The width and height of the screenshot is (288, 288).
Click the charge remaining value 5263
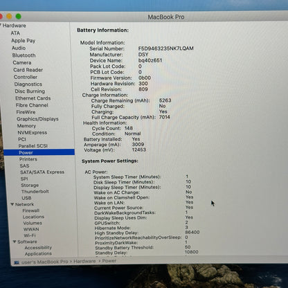pyautogui.click(x=165, y=100)
